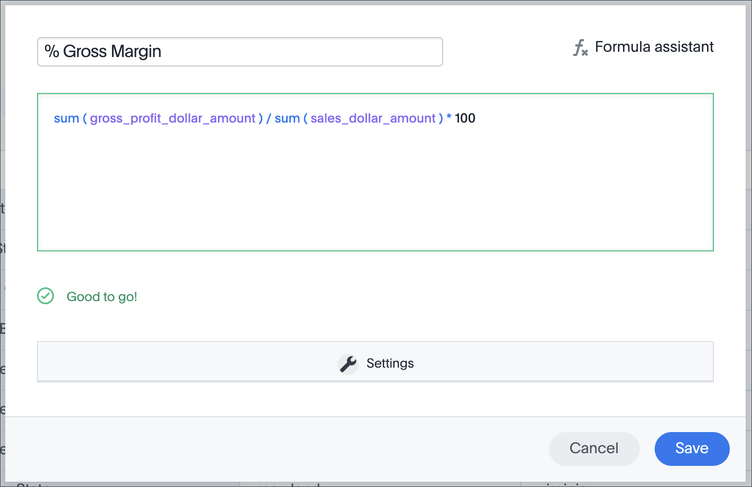The image size is (752, 487).
Task: Select the sales_dollar_amount column token
Action: coord(373,118)
